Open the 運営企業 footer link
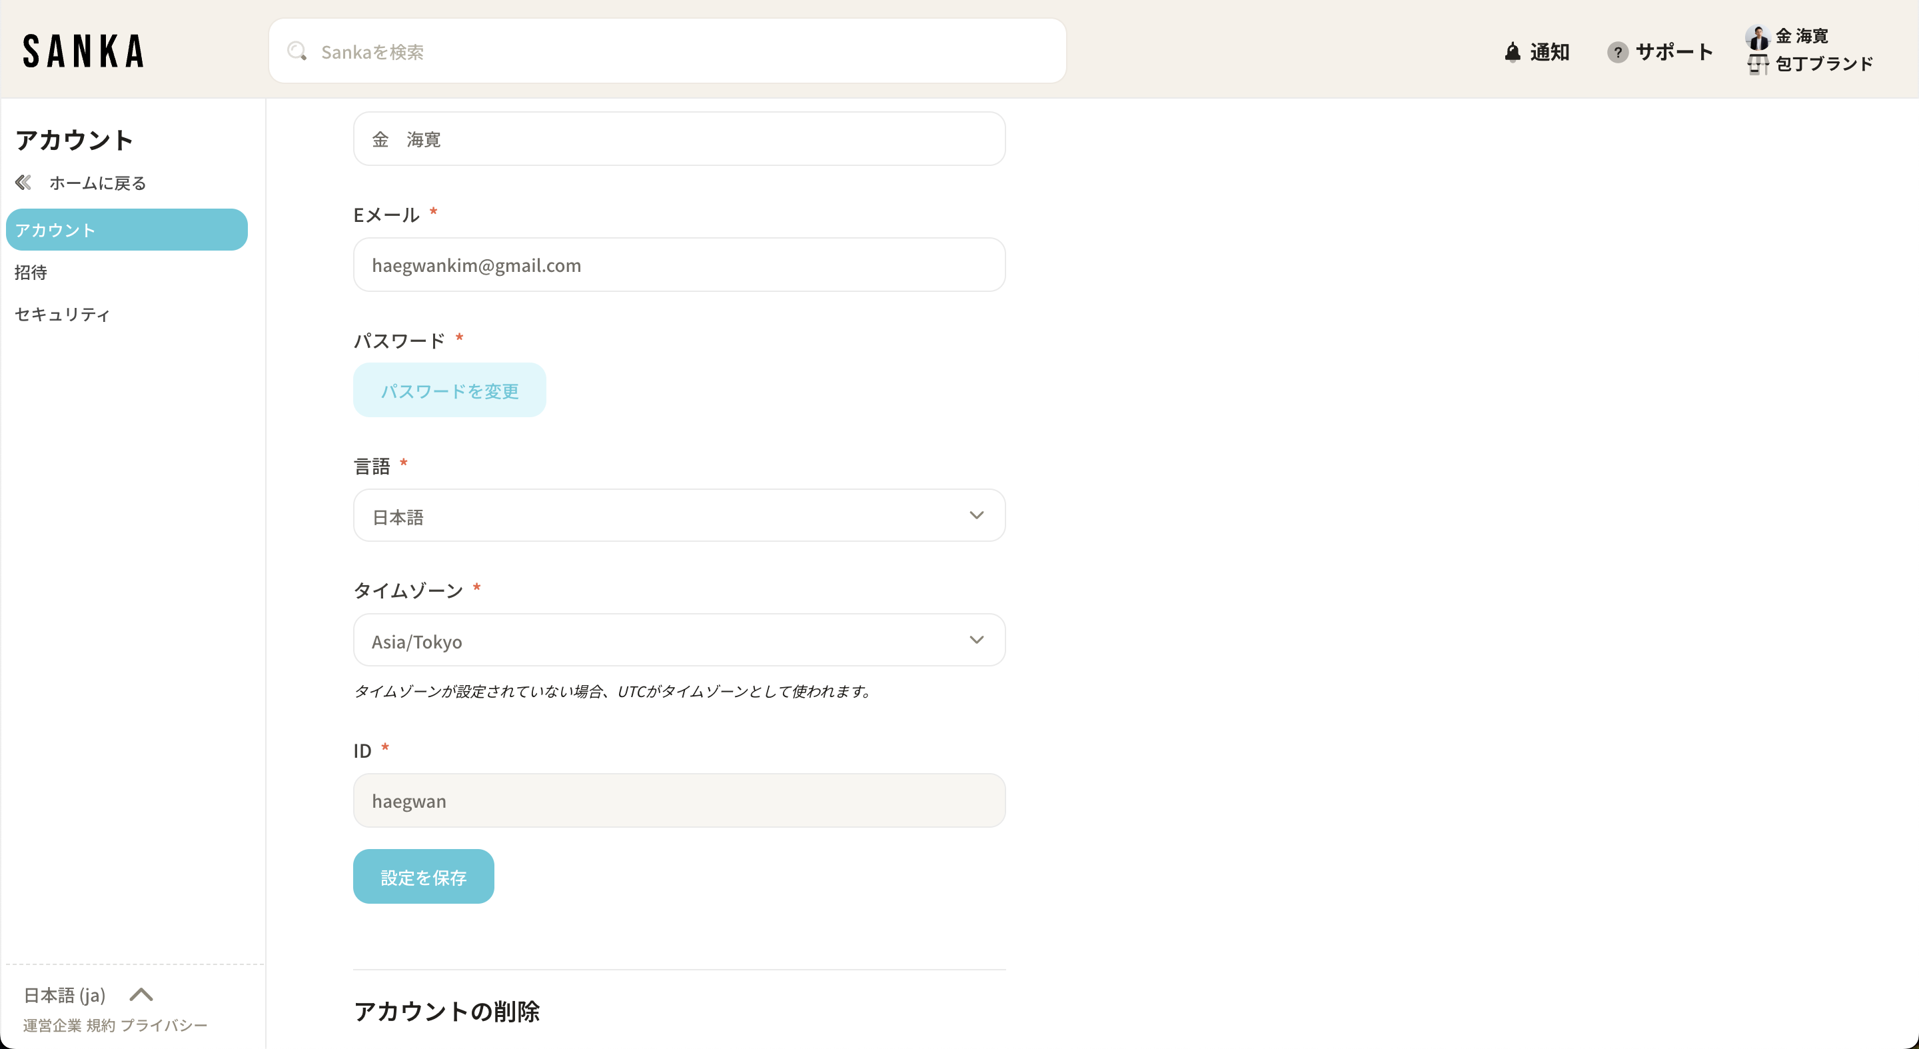1919x1049 pixels. (52, 1026)
